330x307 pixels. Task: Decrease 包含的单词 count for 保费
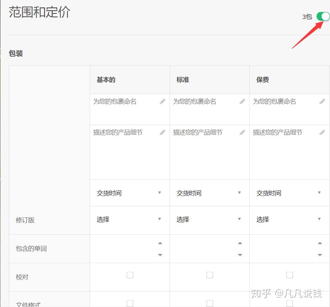[x=320, y=255]
